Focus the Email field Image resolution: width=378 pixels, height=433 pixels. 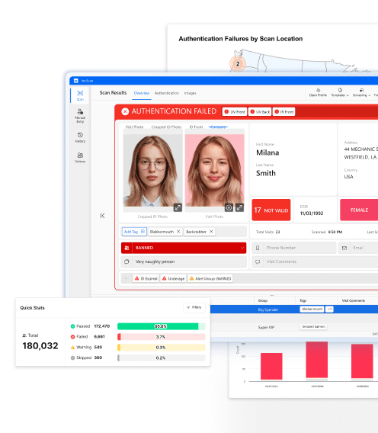click(359, 248)
